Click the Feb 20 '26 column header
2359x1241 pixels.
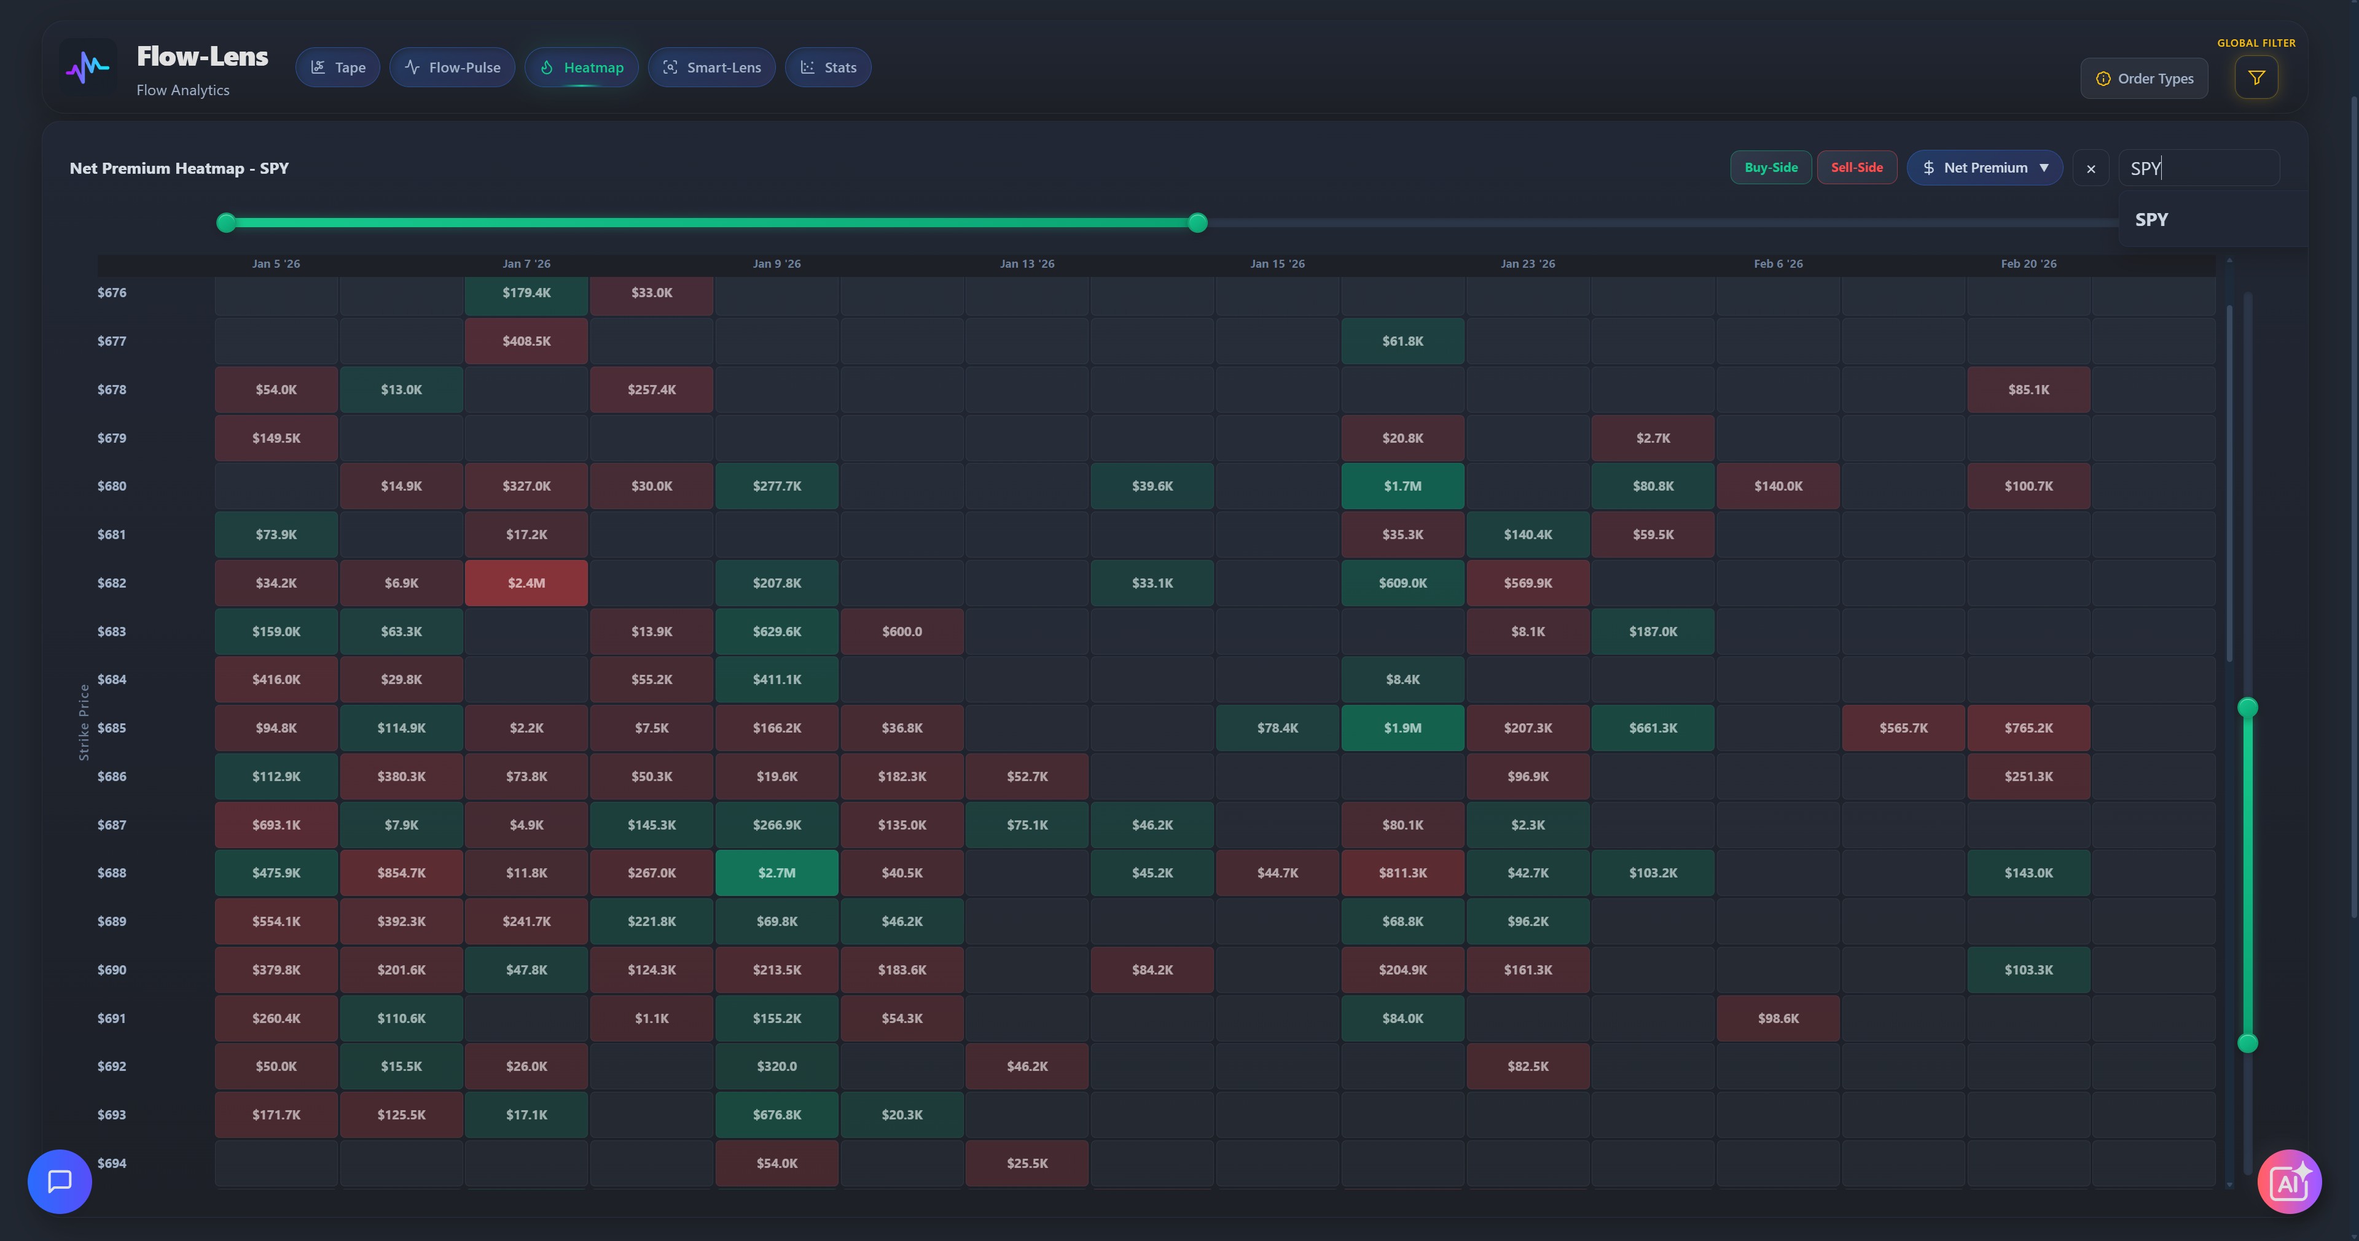click(x=2028, y=263)
